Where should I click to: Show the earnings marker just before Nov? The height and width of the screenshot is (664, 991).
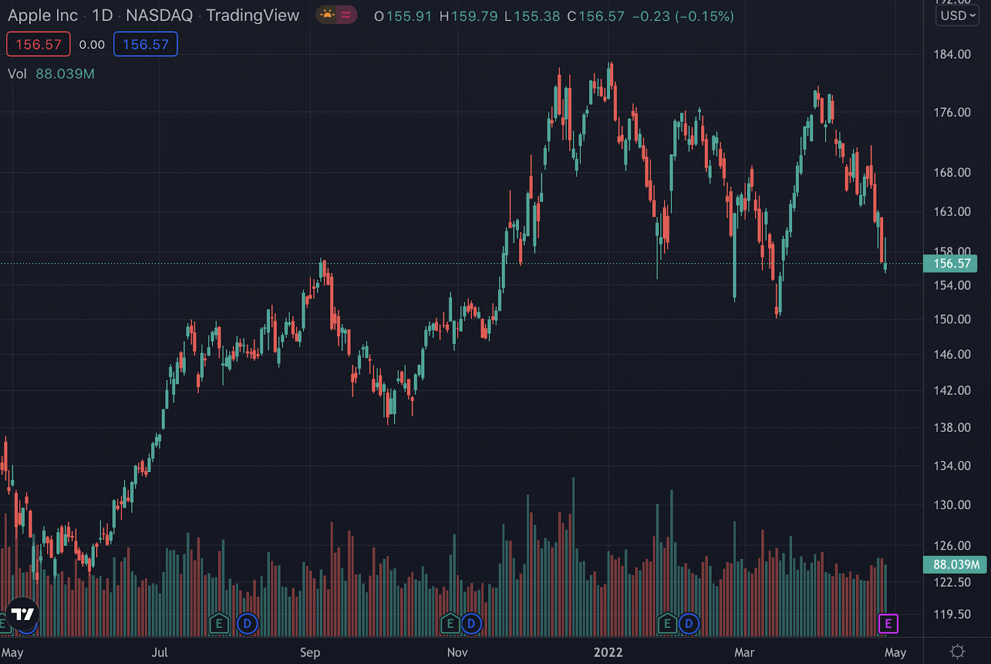[x=450, y=624]
